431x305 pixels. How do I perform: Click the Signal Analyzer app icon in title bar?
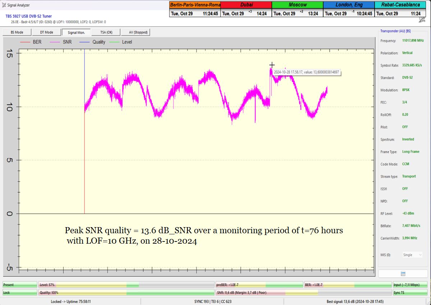pyautogui.click(x=4, y=5)
